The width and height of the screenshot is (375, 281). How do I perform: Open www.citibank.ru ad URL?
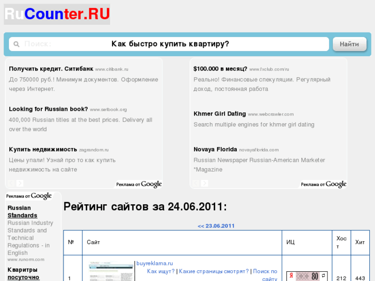pyautogui.click(x=112, y=70)
